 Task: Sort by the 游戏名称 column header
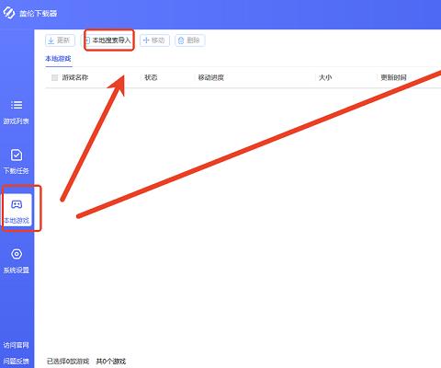(75, 77)
